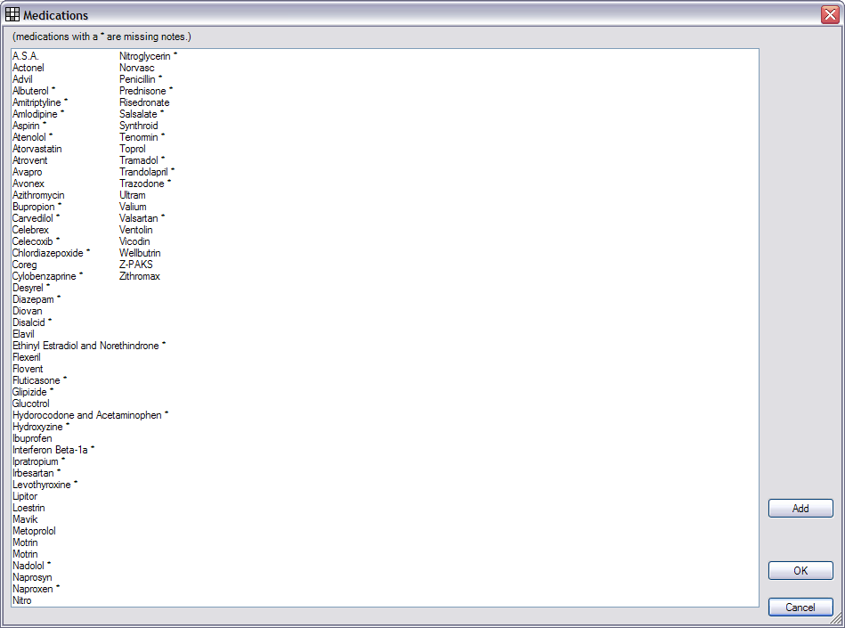Choose Norvasc medication
The height and width of the screenshot is (628, 845).
pos(137,68)
